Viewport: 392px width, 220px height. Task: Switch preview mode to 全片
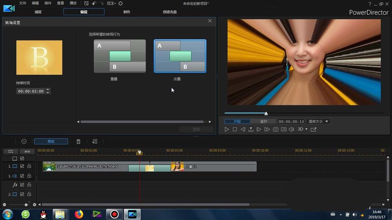(263, 121)
